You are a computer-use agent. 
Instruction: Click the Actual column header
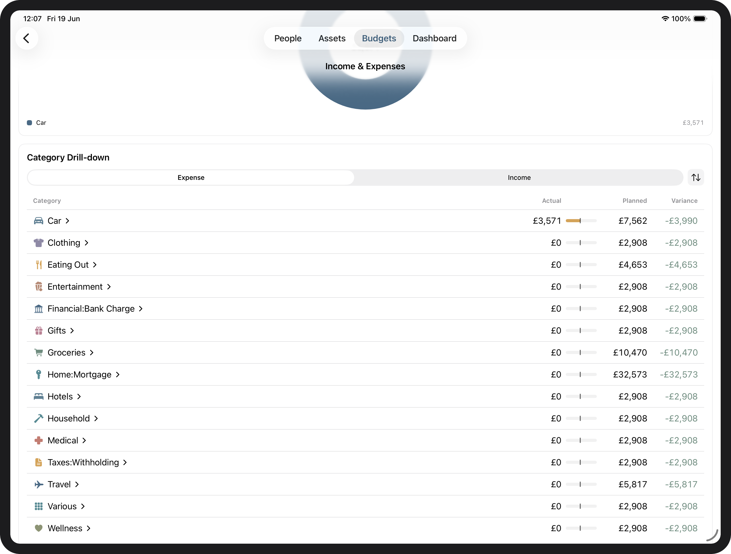click(552, 201)
